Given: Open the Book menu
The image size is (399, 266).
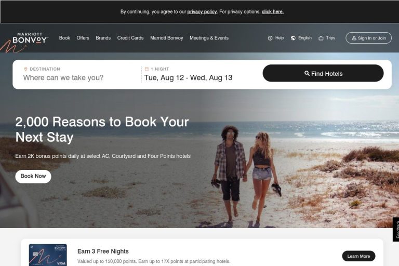Looking at the screenshot, I should coord(64,38).
